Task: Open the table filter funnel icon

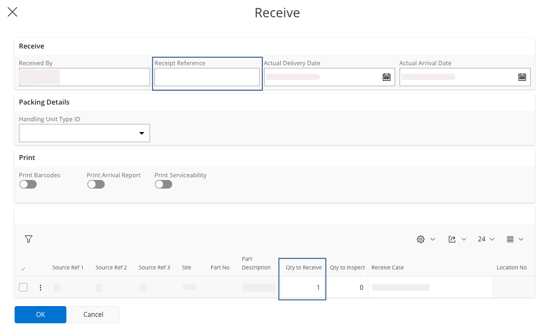Action: click(29, 239)
